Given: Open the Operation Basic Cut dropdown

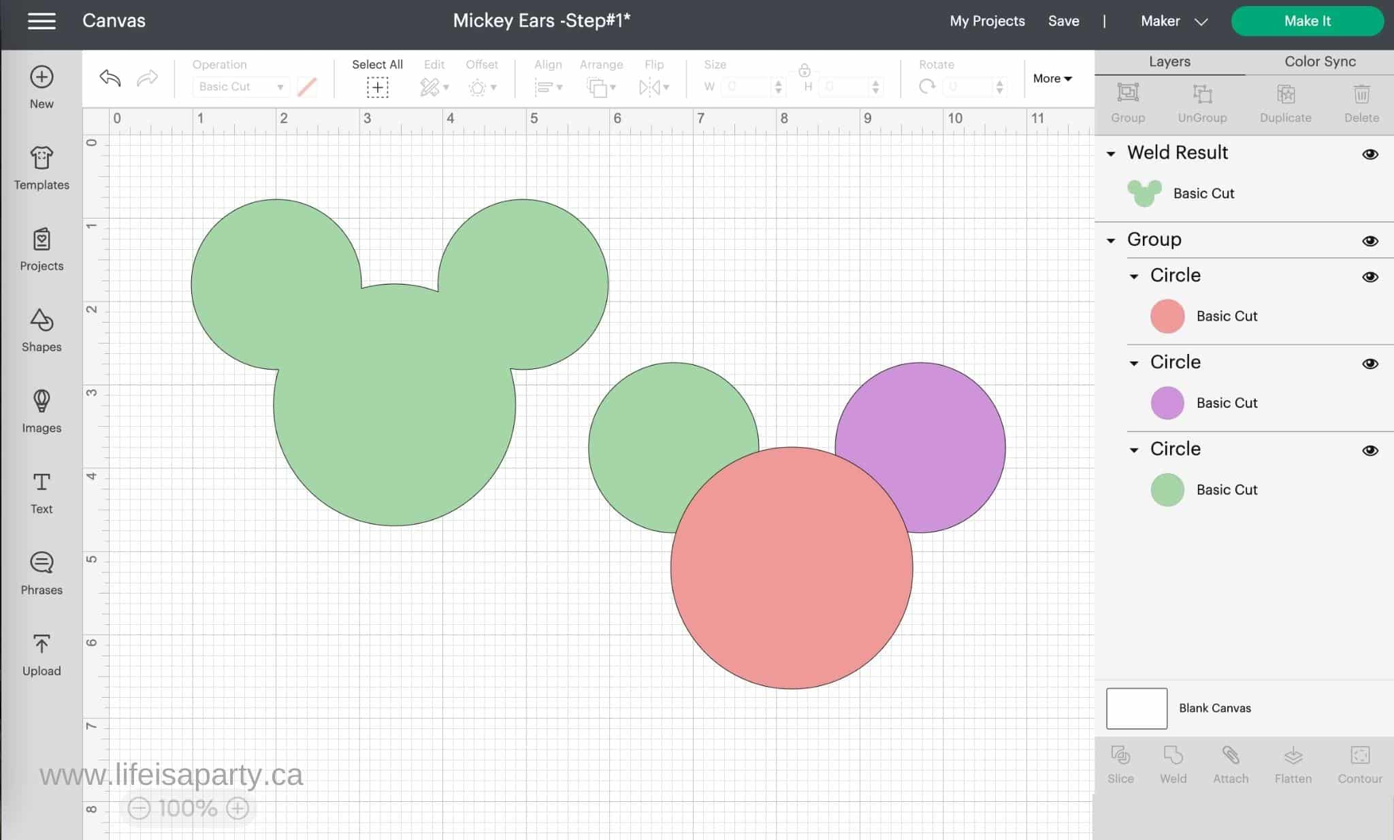Looking at the screenshot, I should coord(241,86).
